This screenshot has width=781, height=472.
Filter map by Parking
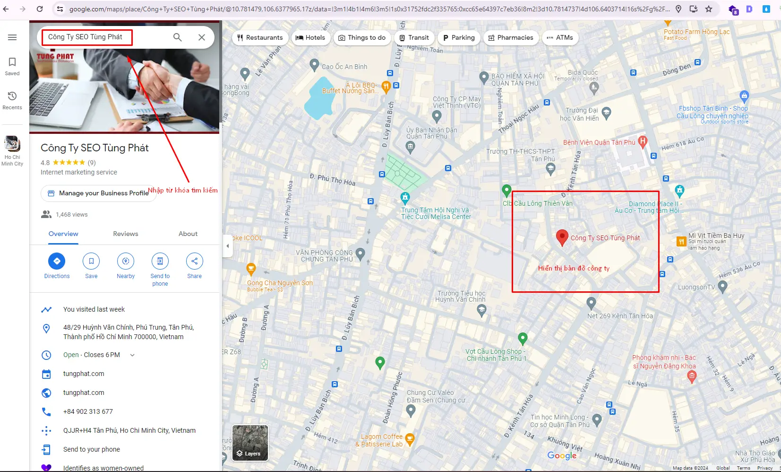(x=458, y=37)
